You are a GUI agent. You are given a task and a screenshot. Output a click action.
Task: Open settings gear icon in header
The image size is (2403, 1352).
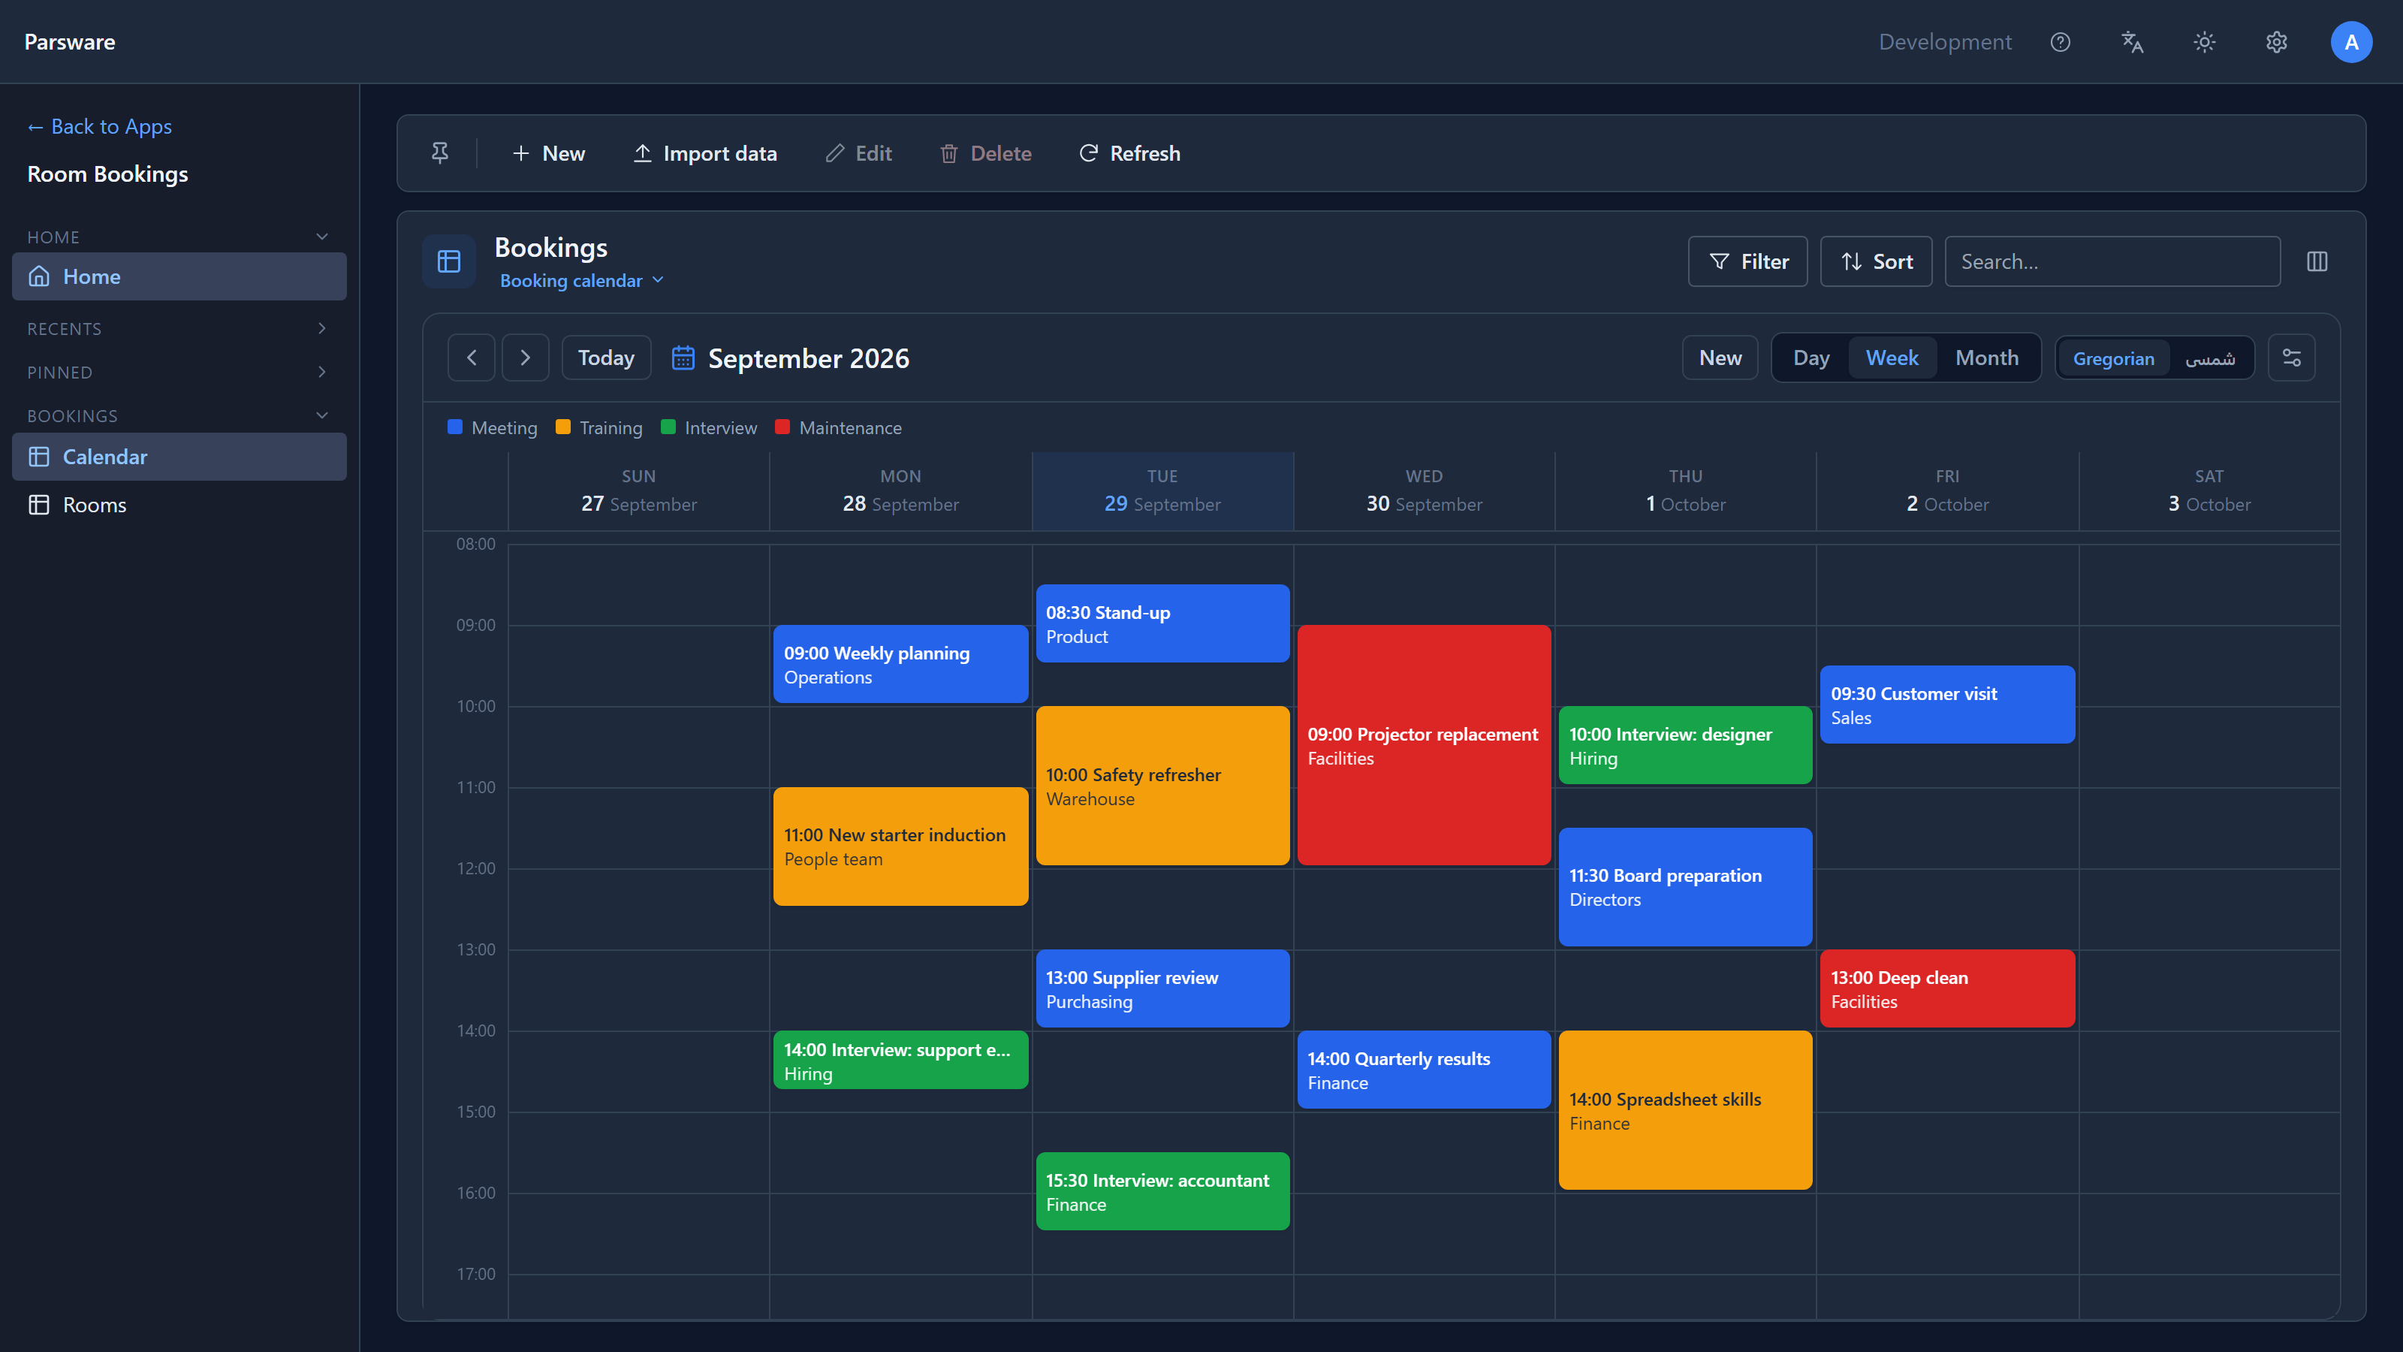2276,42
